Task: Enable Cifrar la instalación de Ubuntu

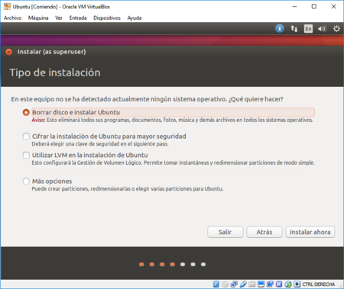Action: (26, 136)
